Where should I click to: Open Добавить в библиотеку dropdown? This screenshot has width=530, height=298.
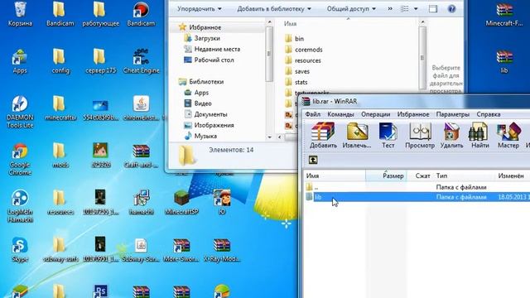(274, 9)
